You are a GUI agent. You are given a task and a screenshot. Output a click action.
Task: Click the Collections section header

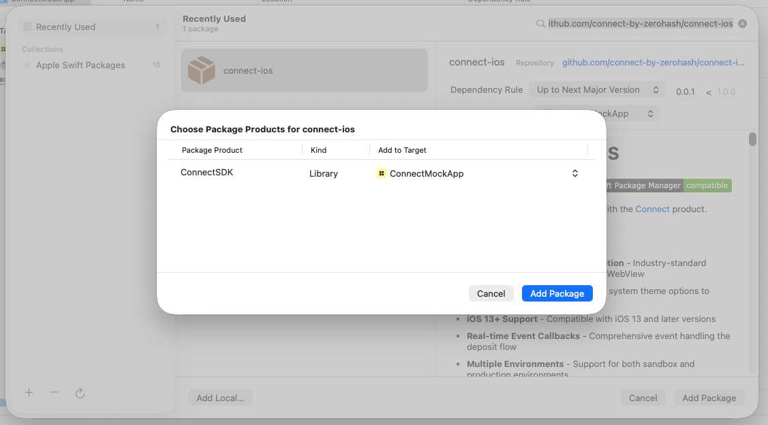42,49
